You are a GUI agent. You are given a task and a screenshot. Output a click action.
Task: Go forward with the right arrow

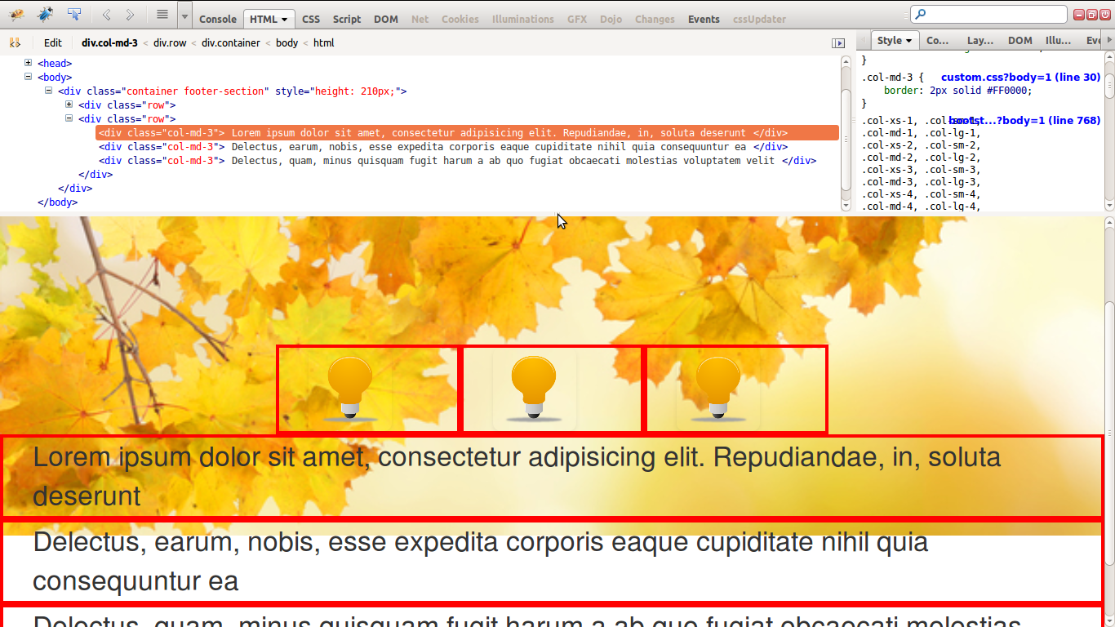click(130, 15)
